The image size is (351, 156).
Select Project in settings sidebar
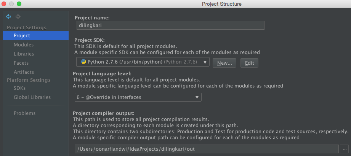(x=22, y=35)
